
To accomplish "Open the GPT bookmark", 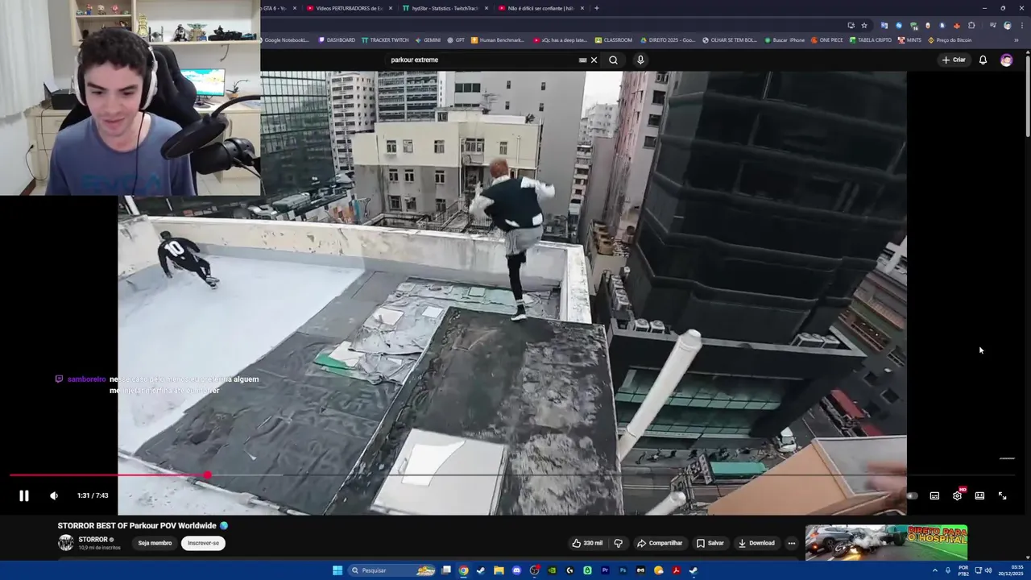I will click(457, 39).
